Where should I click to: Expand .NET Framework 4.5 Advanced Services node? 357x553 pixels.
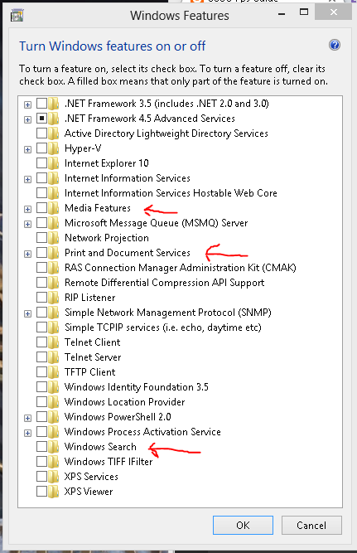pos(27,120)
